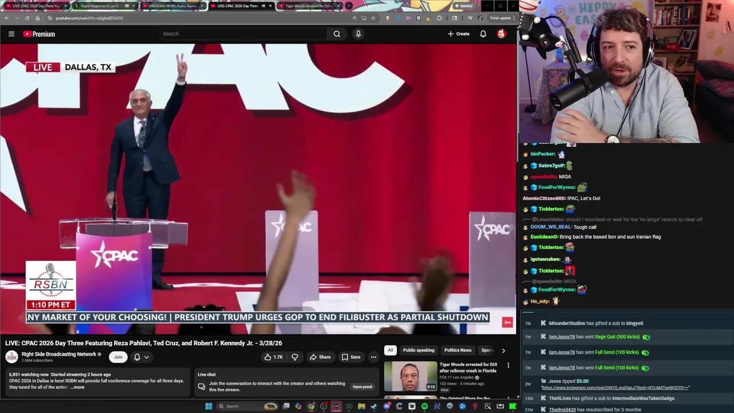Viewport: 734px width, 413px height.
Task: Open the browser extensions puzzle icon
Action: click(439, 18)
